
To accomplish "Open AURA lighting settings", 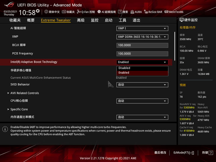I will [136, 12].
